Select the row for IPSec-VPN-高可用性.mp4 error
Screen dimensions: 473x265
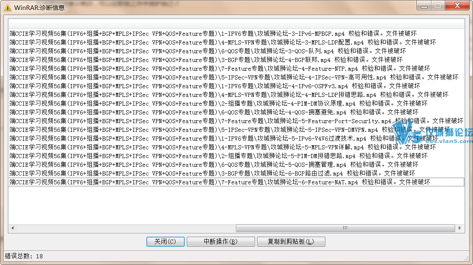point(236,77)
